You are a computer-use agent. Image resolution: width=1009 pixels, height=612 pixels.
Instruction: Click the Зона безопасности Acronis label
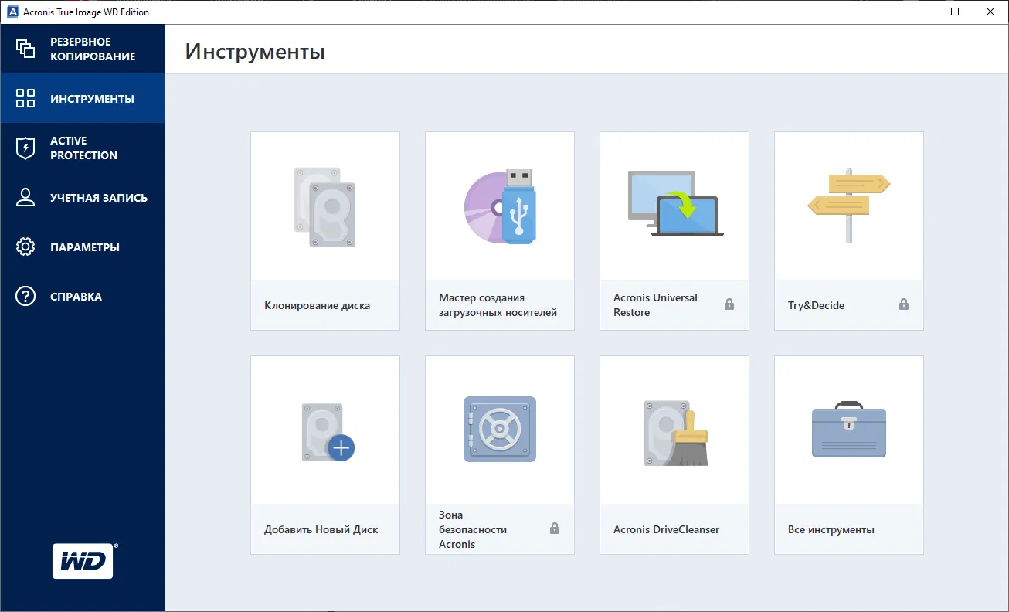473,529
